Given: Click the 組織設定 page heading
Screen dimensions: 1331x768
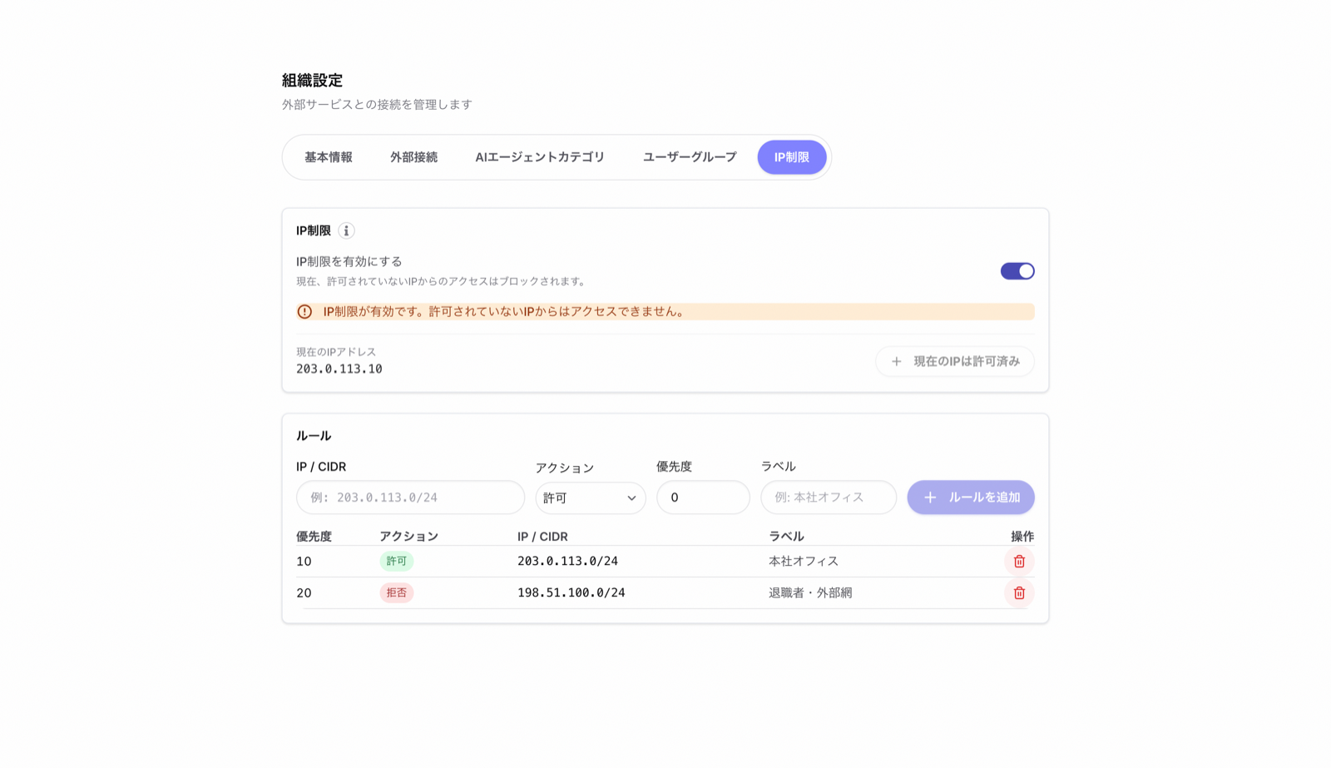Looking at the screenshot, I should click(x=312, y=81).
